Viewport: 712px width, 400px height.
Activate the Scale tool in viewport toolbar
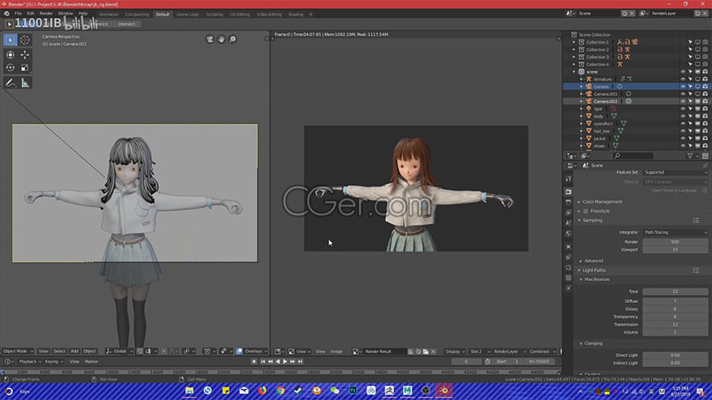click(25, 68)
